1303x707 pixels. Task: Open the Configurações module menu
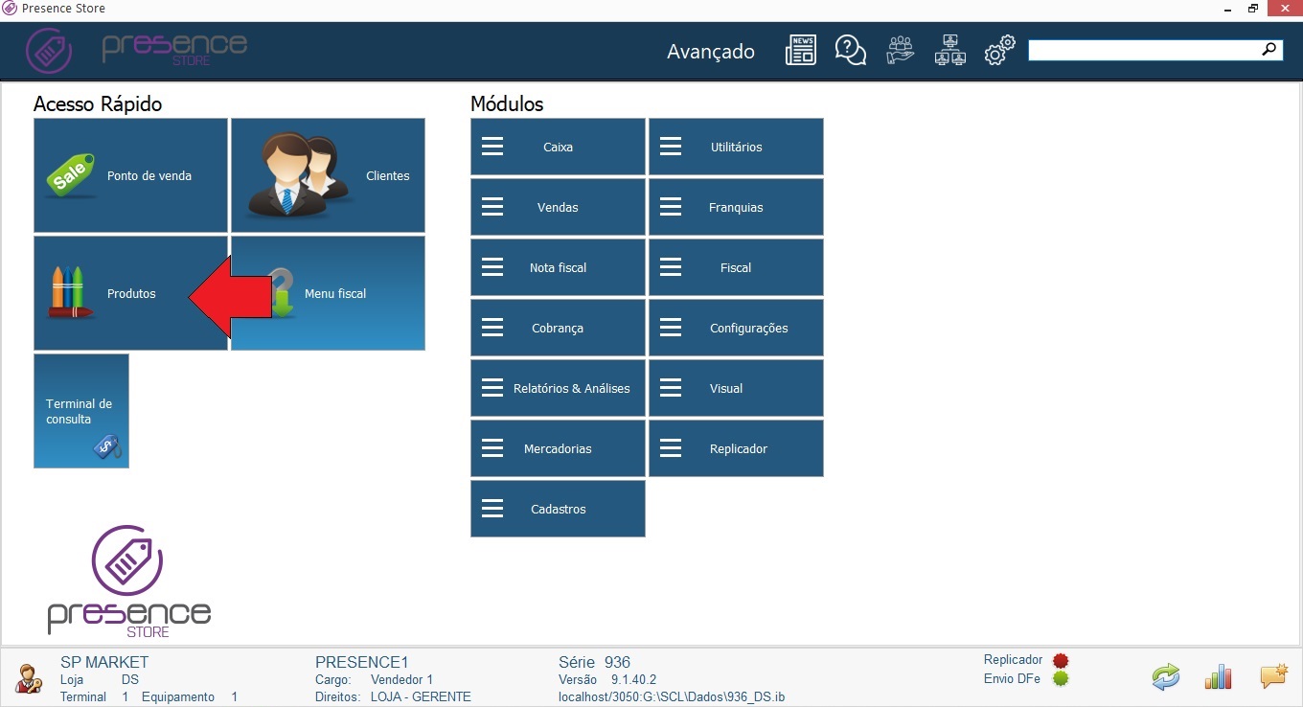[736, 328]
